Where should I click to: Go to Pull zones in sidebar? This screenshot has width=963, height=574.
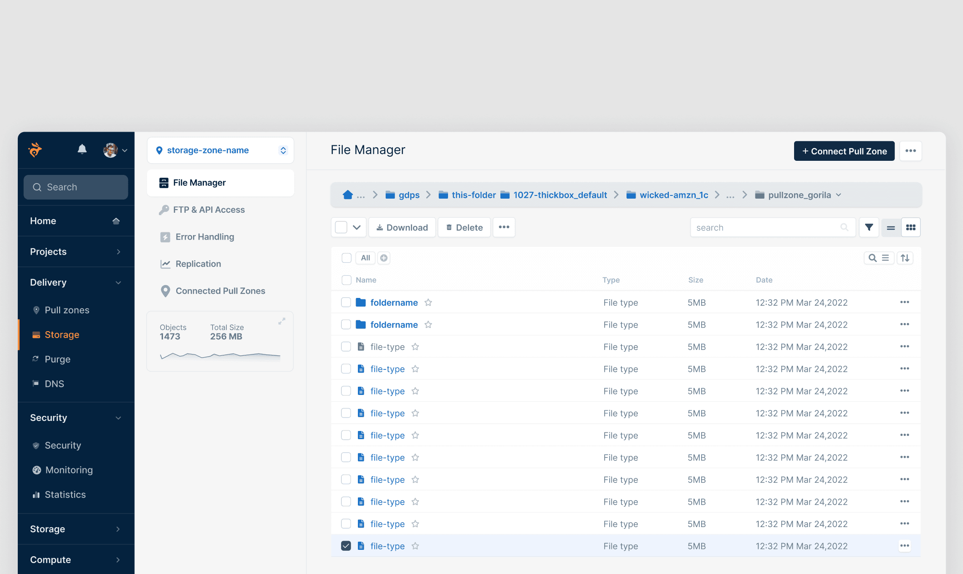click(x=67, y=310)
